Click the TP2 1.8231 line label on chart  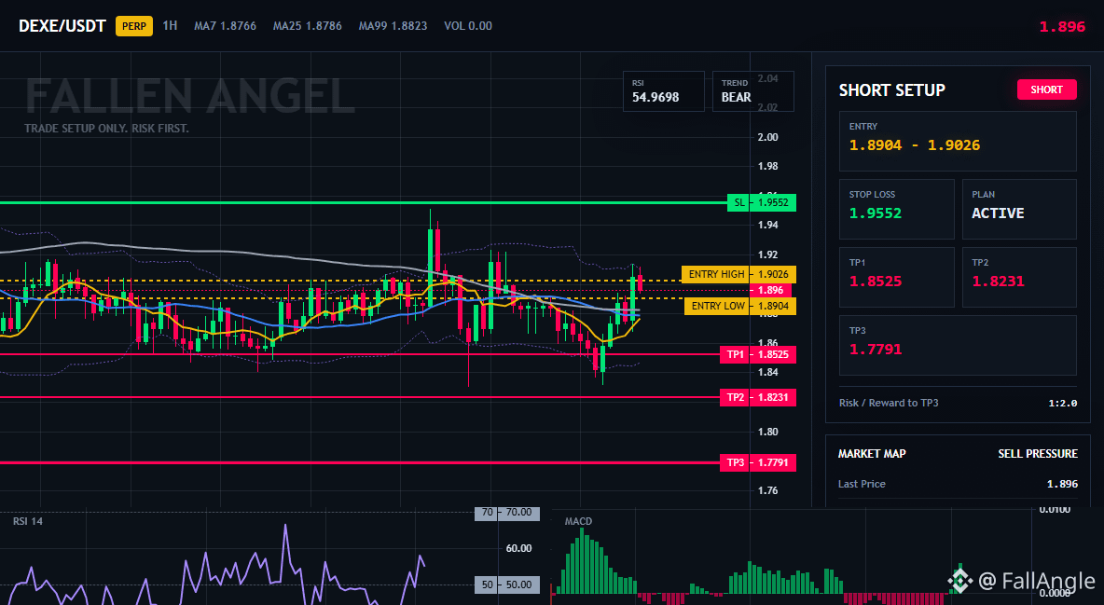pyautogui.click(x=757, y=397)
